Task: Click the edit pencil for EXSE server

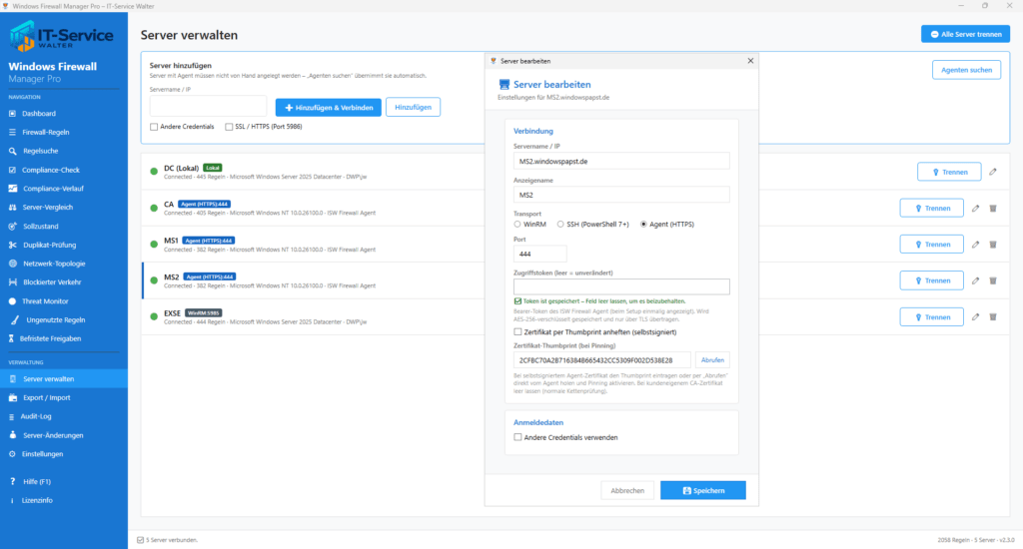Action: 975,316
